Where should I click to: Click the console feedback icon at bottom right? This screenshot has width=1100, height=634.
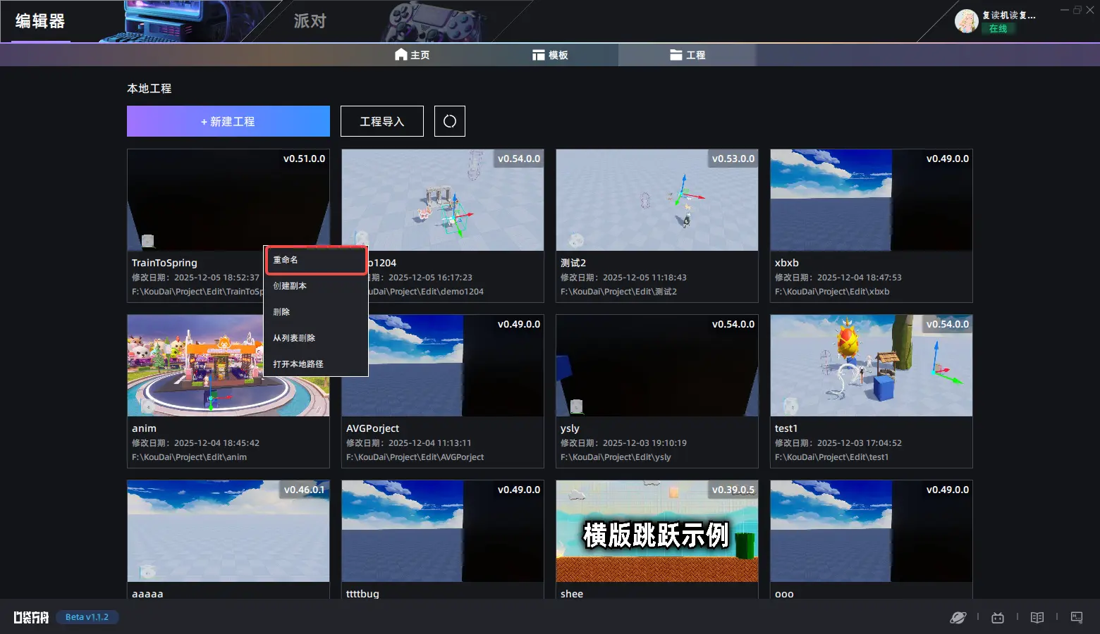coord(1076,618)
